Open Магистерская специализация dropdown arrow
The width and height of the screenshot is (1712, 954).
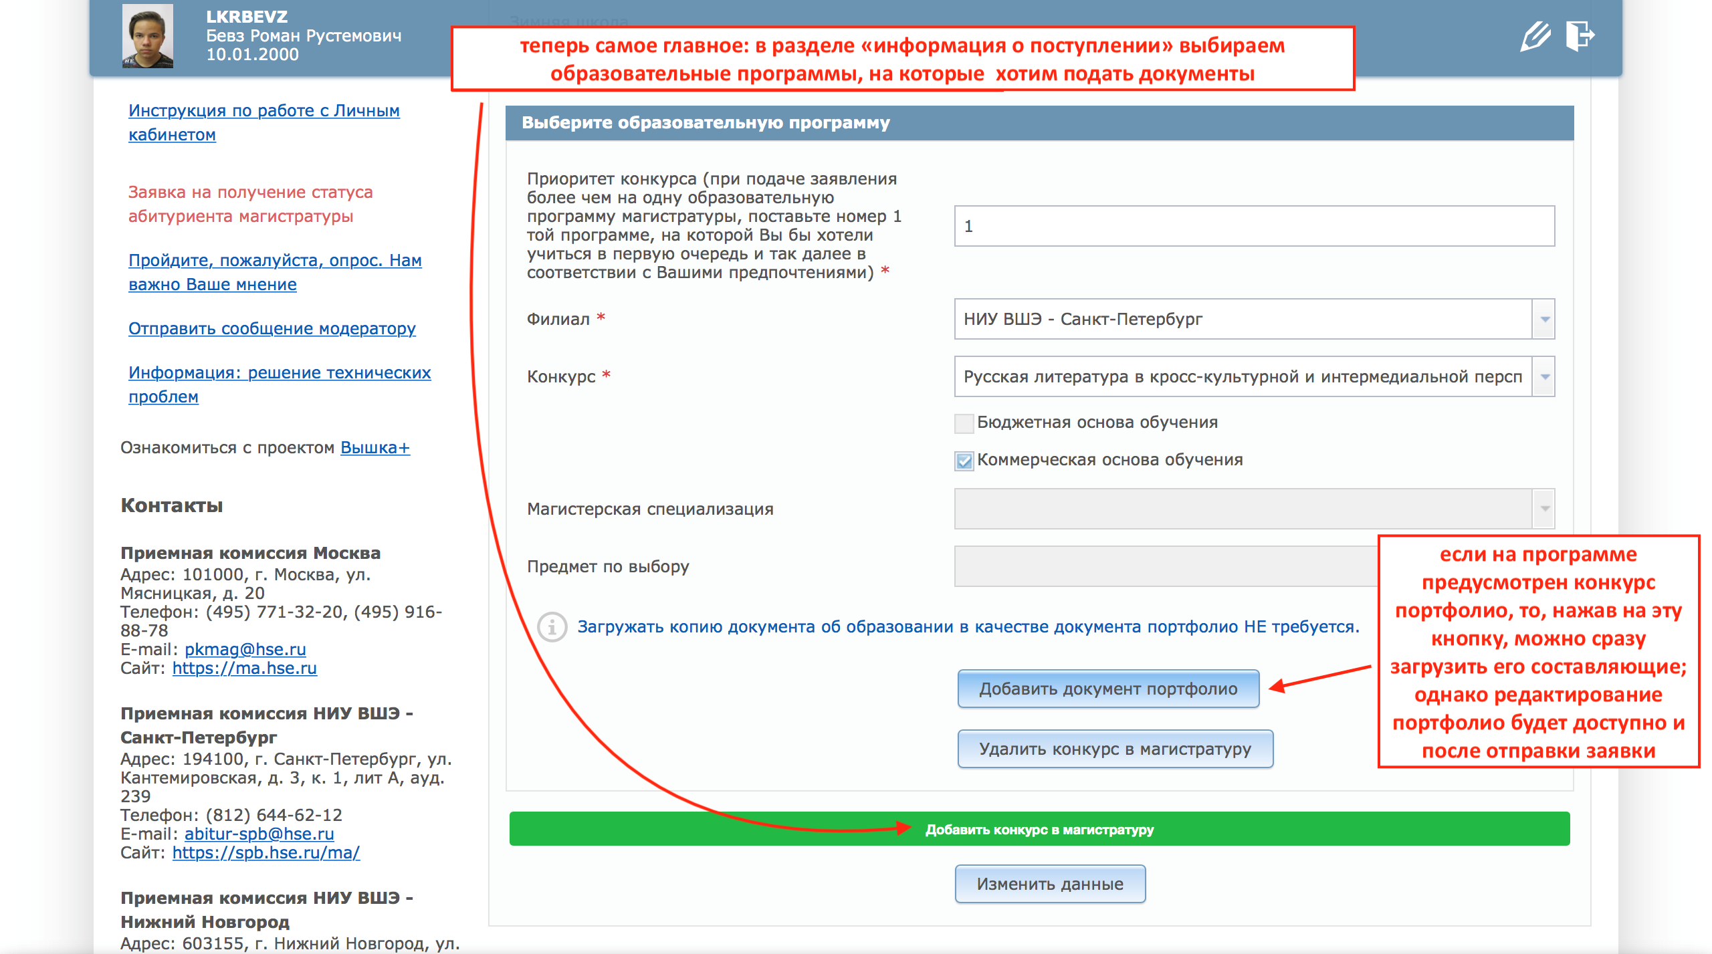pos(1544,509)
